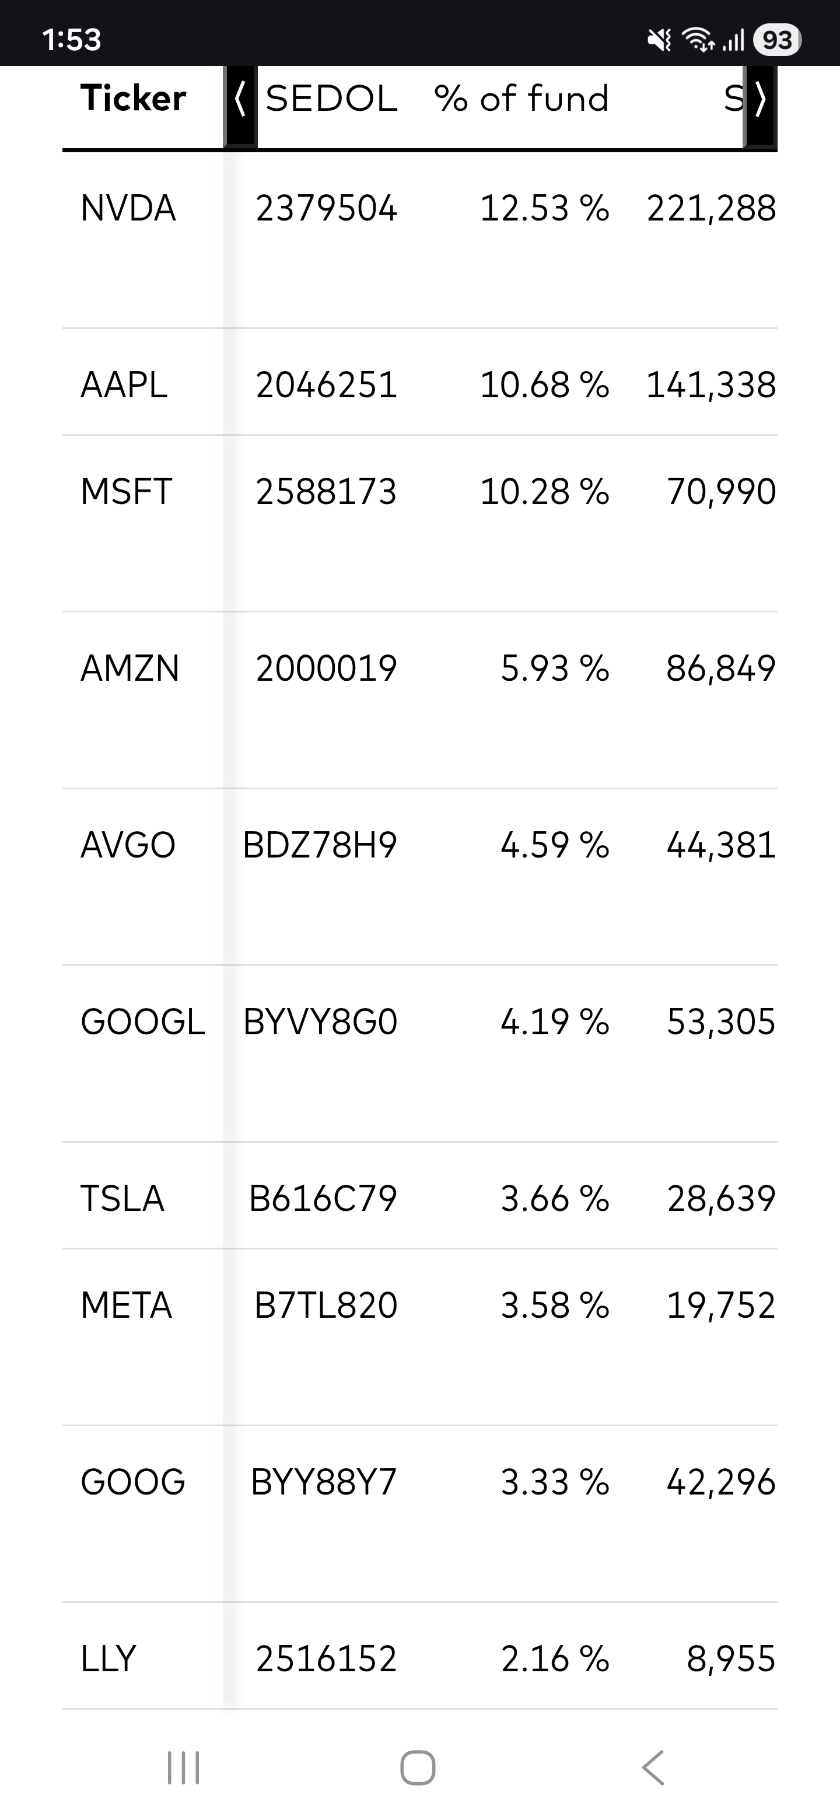Select the AAPL ticker row
This screenshot has height=1820, width=840.
point(124,385)
